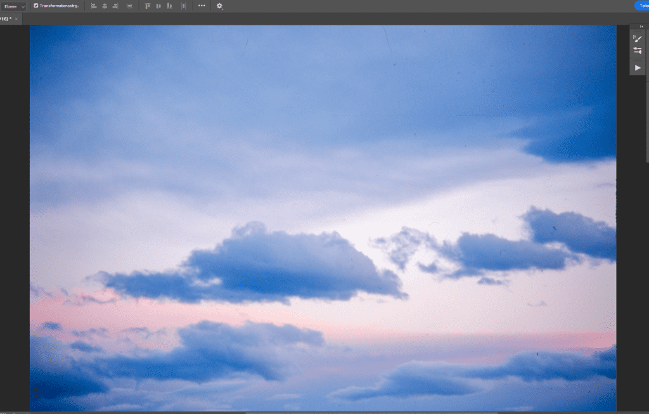Open the three-dots more options menu

click(x=202, y=6)
